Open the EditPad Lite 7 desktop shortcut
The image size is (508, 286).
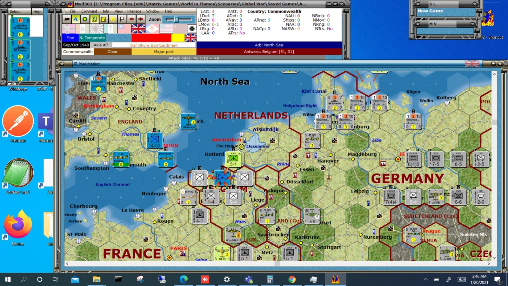click(x=18, y=176)
